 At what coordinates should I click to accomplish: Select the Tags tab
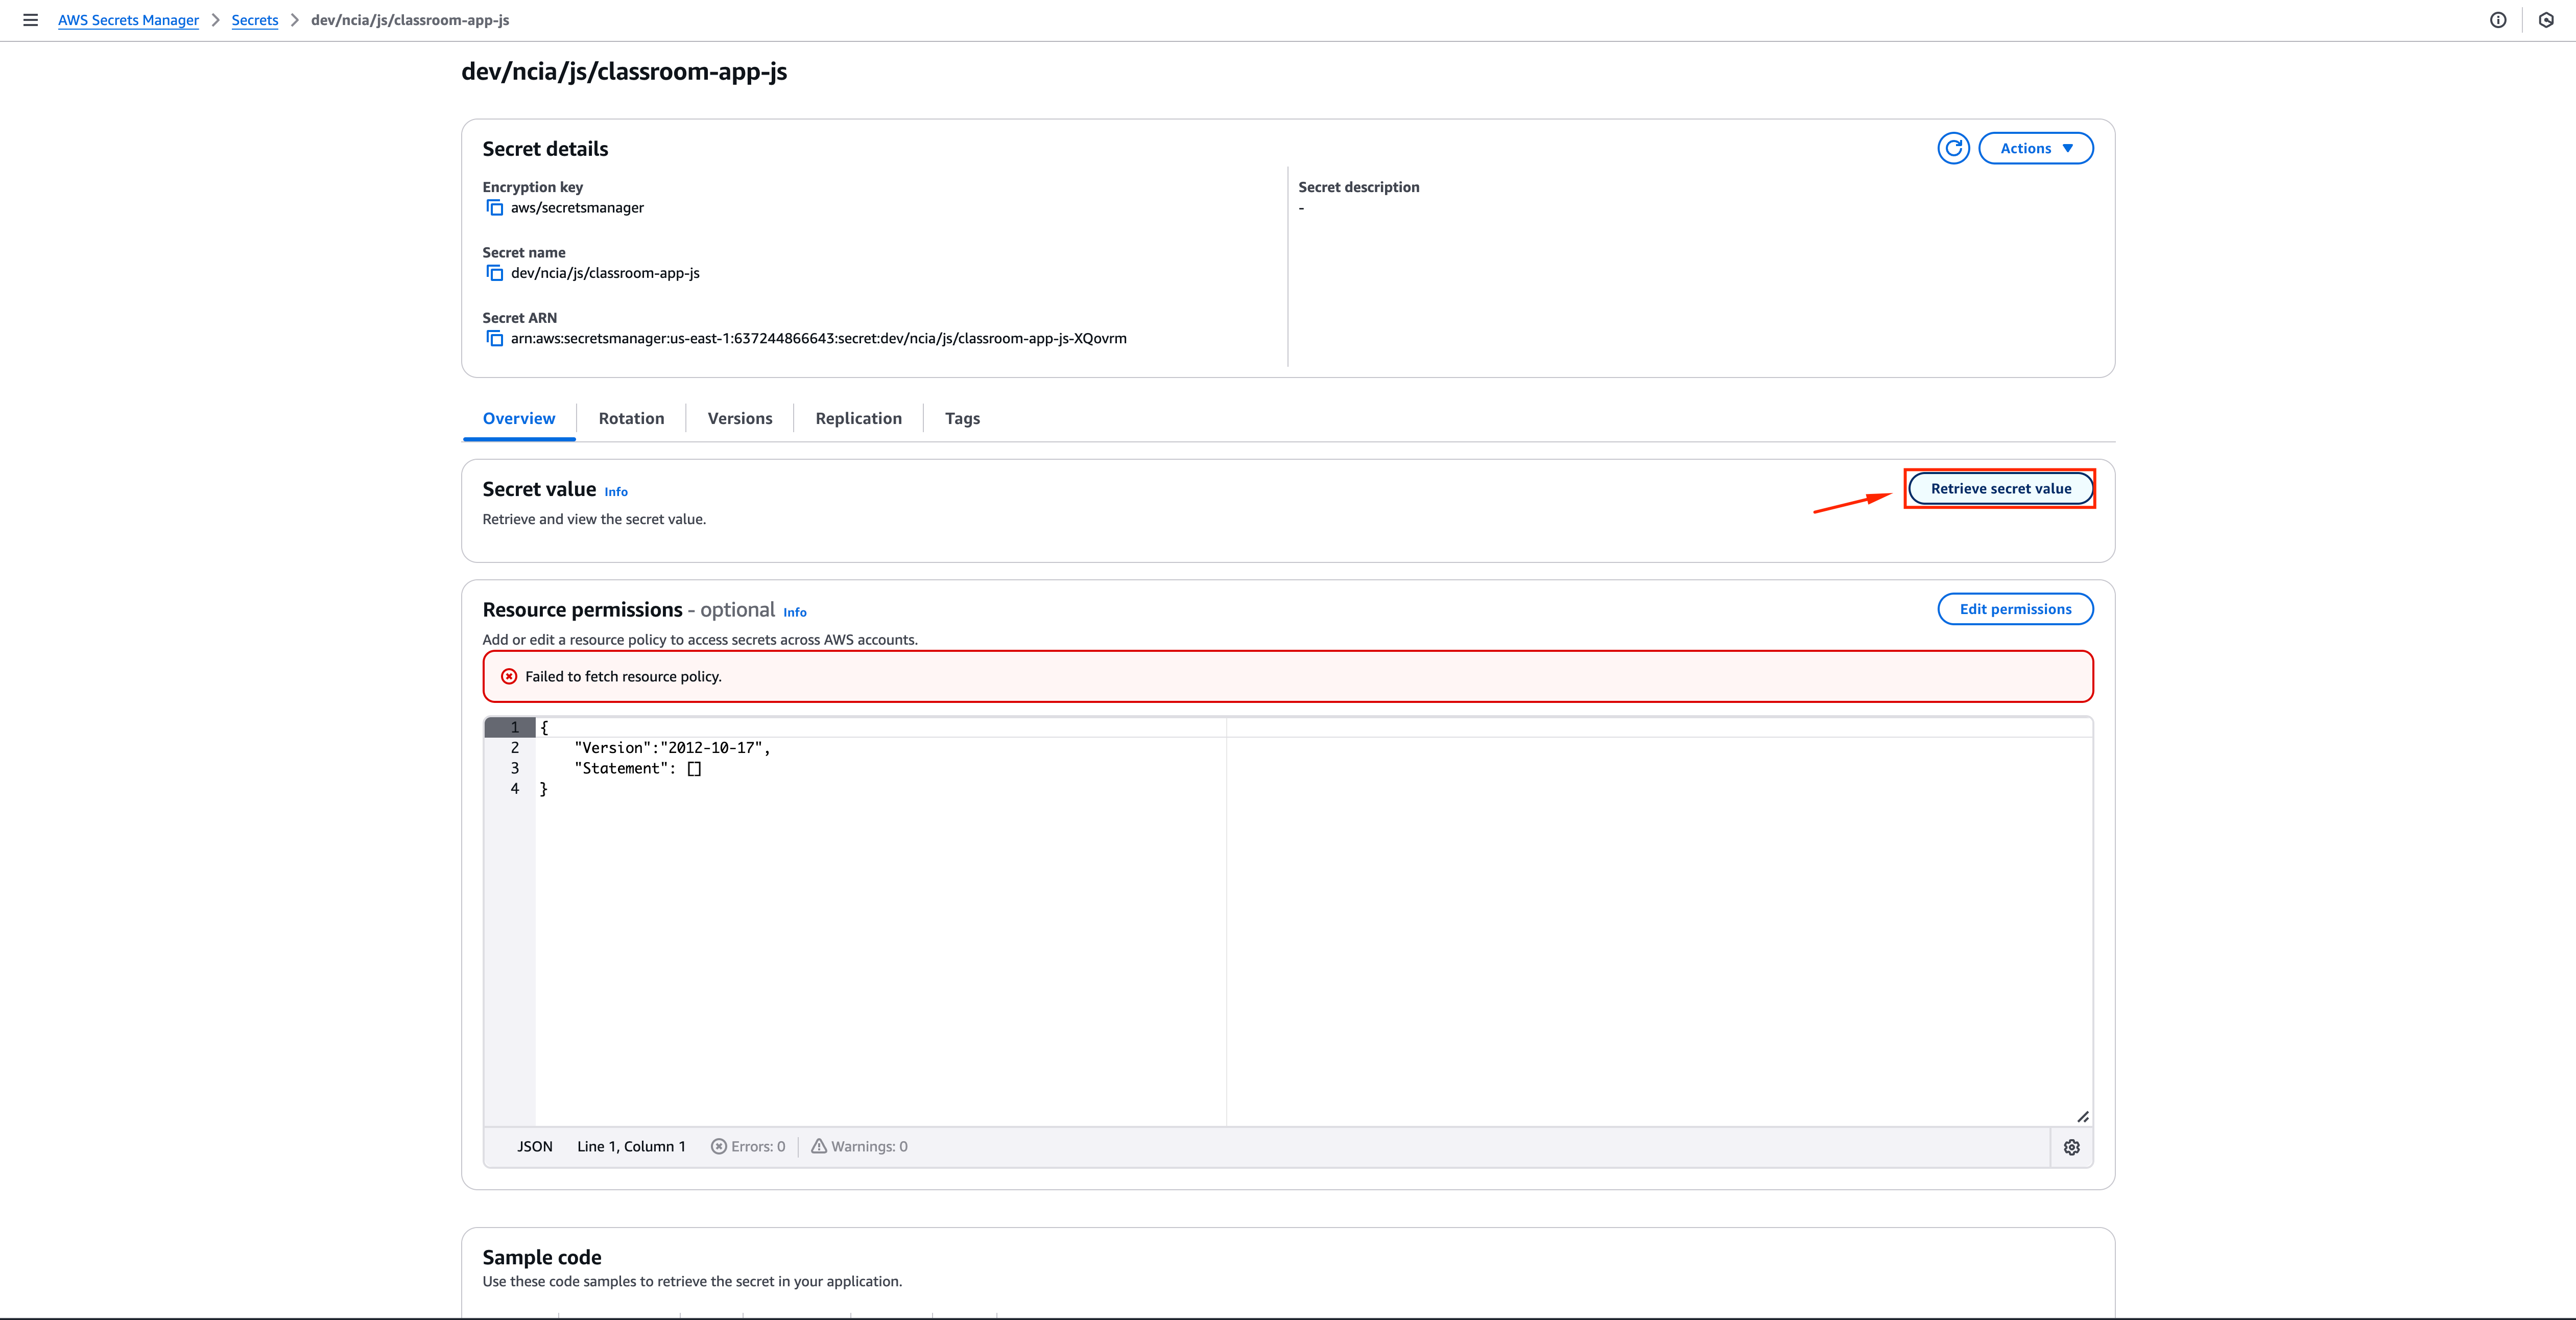coord(962,418)
